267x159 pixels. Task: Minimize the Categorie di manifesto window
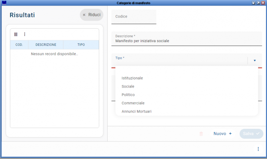click(253, 3)
